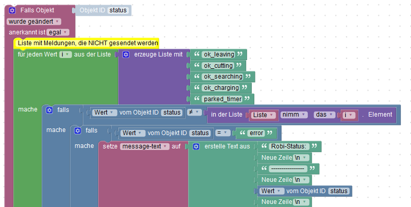Open the gear on erstelle Text aus block

tap(196, 146)
